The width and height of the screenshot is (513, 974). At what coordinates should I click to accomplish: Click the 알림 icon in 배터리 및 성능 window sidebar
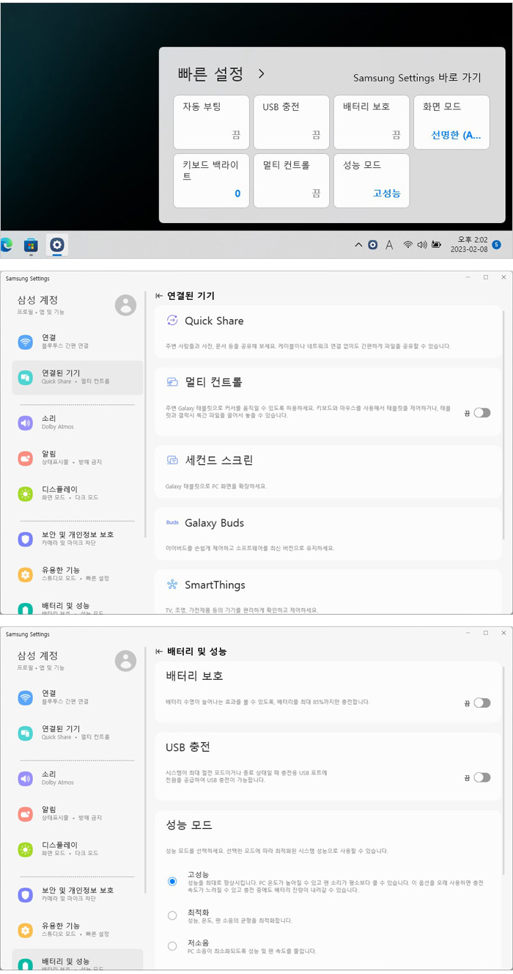[x=26, y=813]
